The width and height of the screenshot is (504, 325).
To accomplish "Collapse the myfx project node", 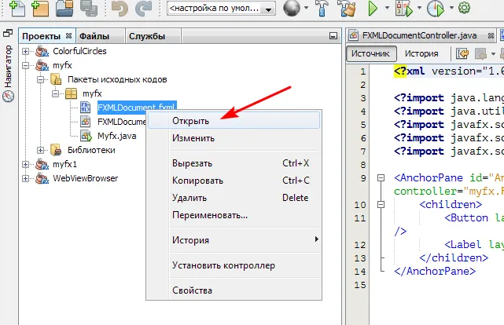I will coord(25,65).
